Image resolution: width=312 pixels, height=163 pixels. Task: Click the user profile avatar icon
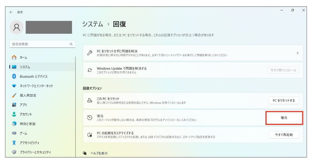click(16, 27)
